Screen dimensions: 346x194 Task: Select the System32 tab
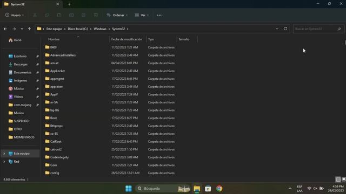[x=32, y=4]
